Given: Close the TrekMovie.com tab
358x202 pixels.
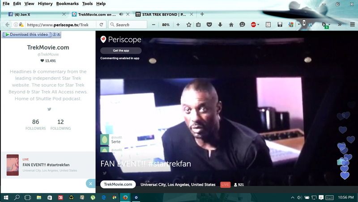Looking at the screenshot, I should tap(128, 14).
